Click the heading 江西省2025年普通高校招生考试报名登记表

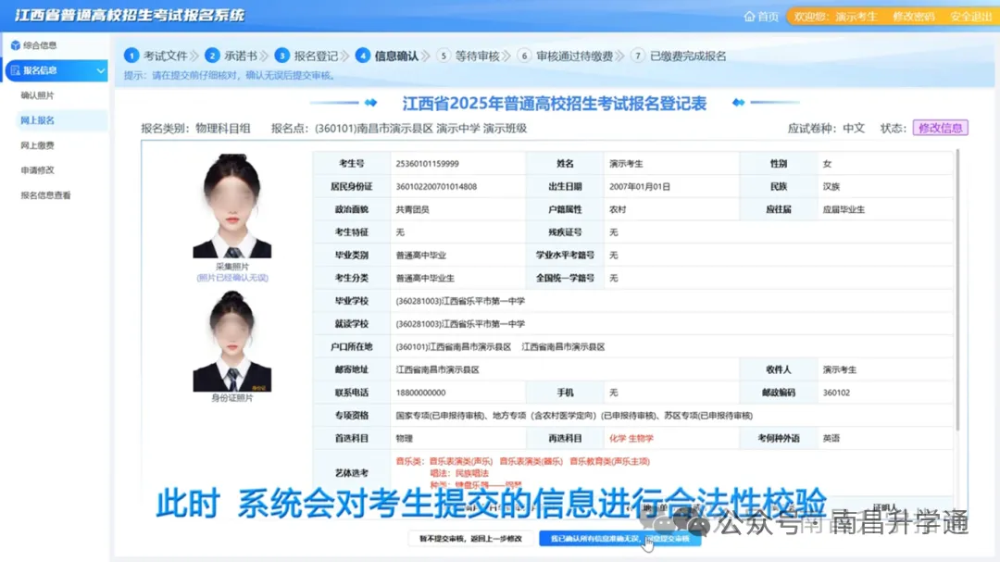click(555, 104)
